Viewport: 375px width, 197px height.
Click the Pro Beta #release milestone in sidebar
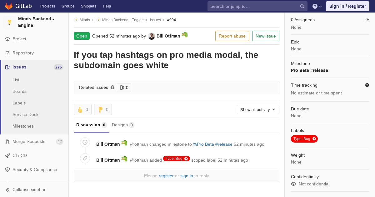[309, 70]
